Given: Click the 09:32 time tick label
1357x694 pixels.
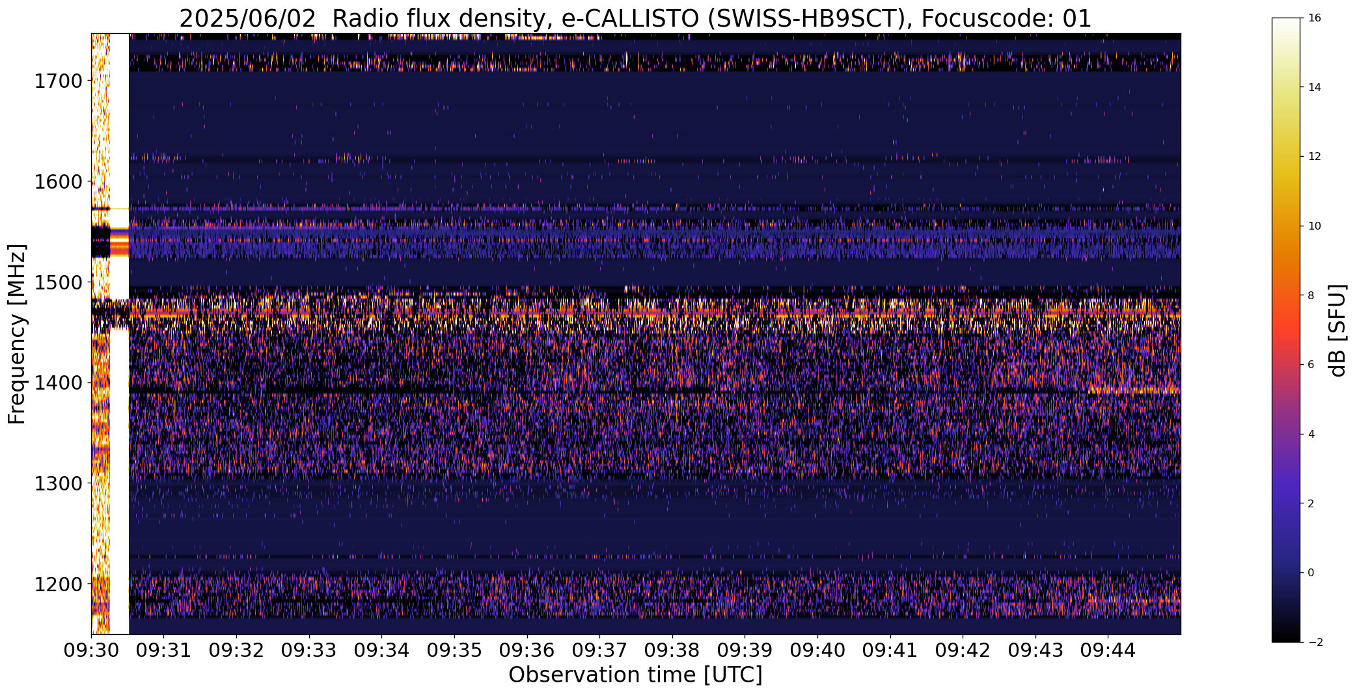Looking at the screenshot, I should click(x=236, y=650).
